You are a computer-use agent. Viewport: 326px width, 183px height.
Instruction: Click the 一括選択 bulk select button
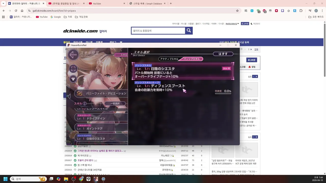(115, 103)
